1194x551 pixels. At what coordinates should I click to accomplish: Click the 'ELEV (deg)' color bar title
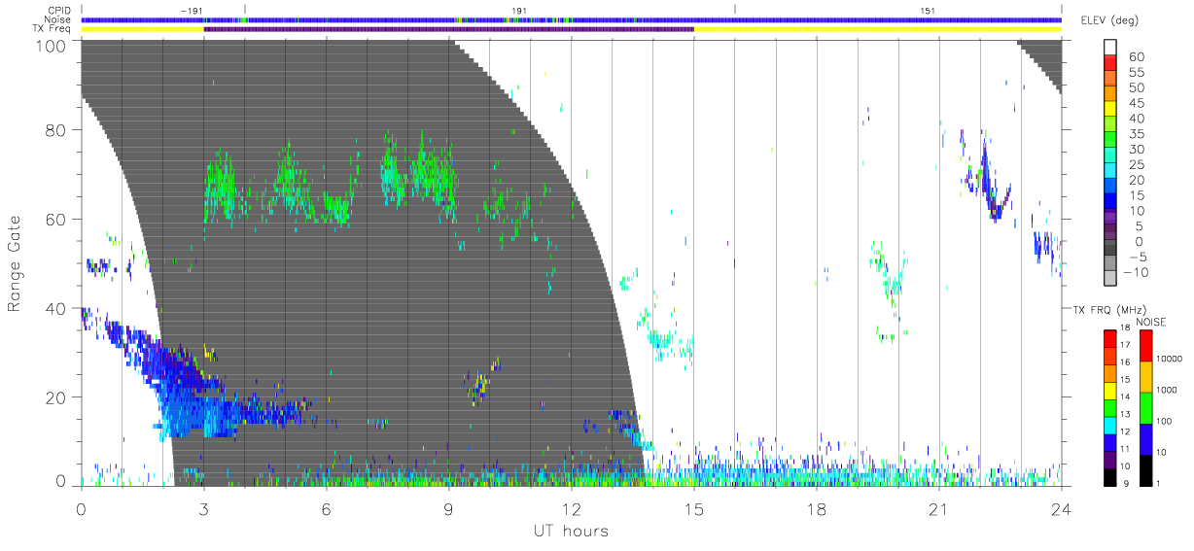(x=1112, y=21)
